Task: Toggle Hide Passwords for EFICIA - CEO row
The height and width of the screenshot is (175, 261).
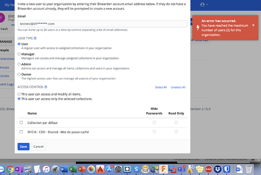Action: point(154,132)
